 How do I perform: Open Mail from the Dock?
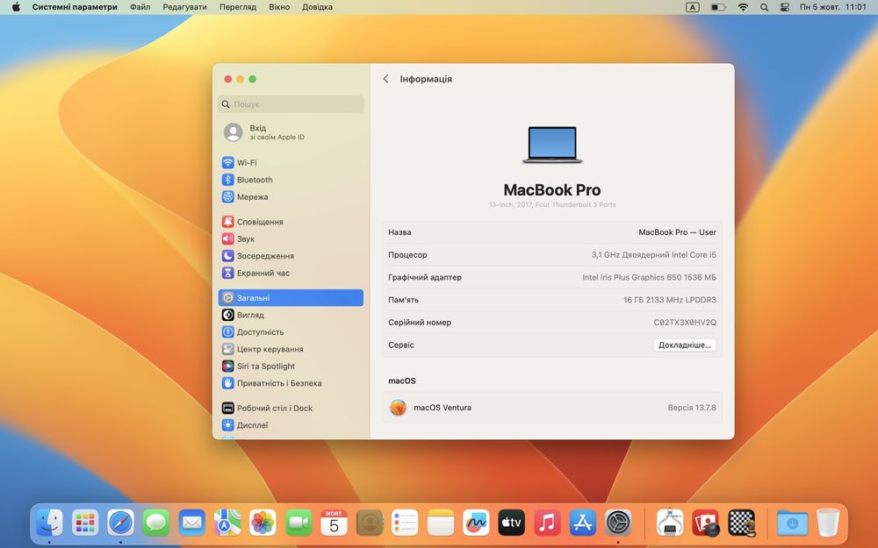click(192, 523)
